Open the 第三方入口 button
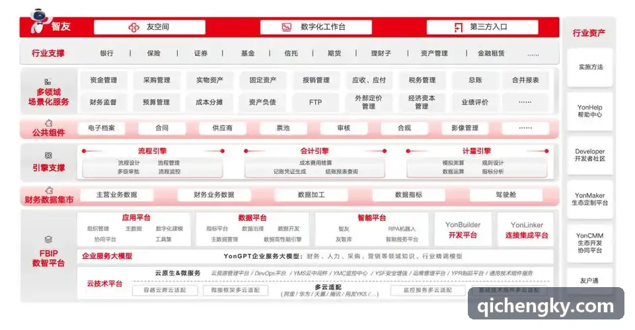This screenshot has height=330, width=635. (x=482, y=27)
